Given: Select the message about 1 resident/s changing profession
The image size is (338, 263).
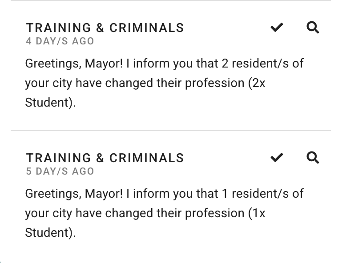Looking at the screenshot, I should coord(164,213).
